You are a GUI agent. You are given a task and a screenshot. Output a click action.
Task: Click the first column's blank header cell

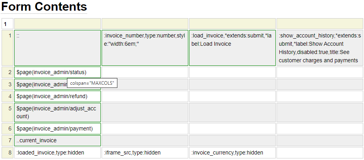point(58,24)
